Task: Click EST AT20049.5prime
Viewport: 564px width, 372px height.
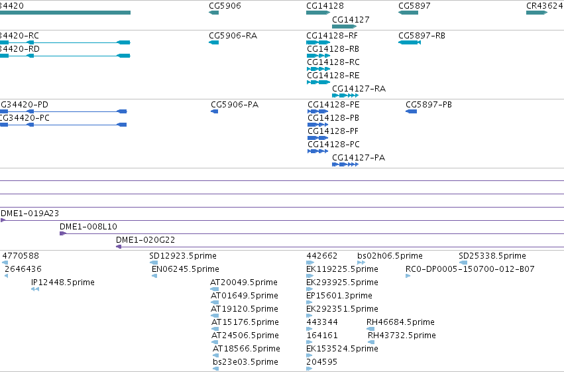Action: coord(214,289)
